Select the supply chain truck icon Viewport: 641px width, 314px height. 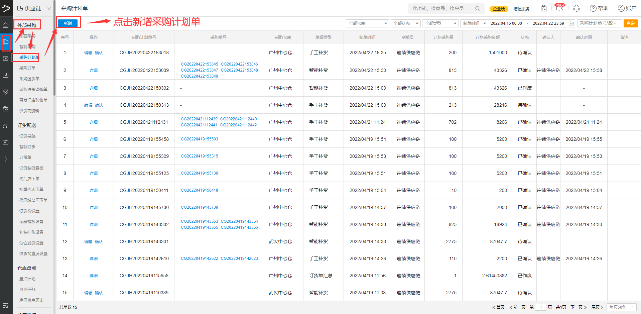[x=6, y=42]
